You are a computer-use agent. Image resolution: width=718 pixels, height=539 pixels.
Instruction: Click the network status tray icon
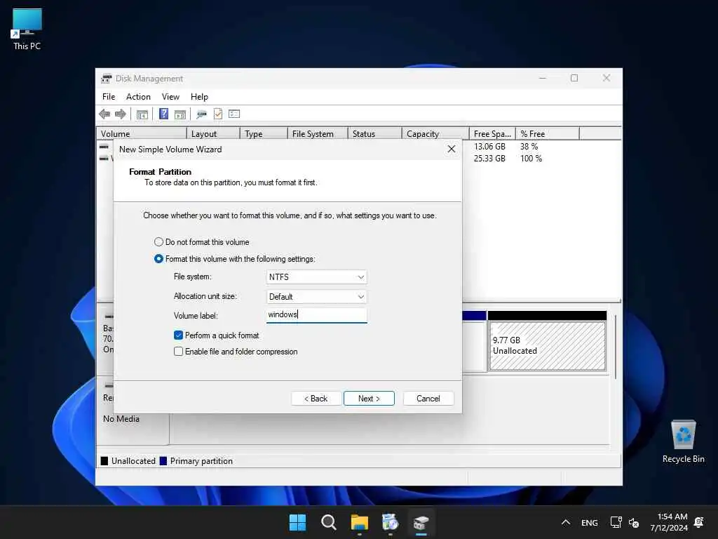click(x=616, y=522)
